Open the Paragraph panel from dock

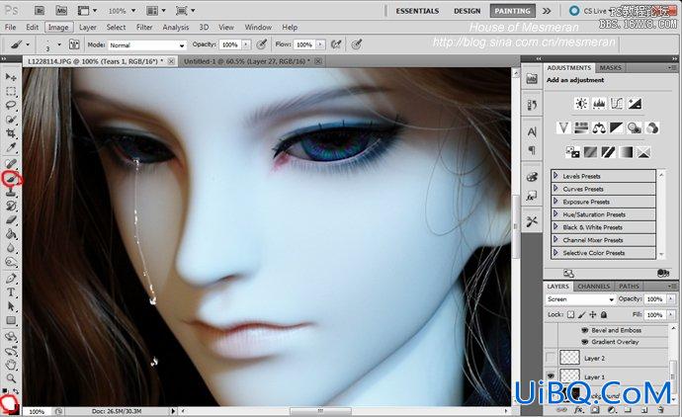[x=532, y=150]
